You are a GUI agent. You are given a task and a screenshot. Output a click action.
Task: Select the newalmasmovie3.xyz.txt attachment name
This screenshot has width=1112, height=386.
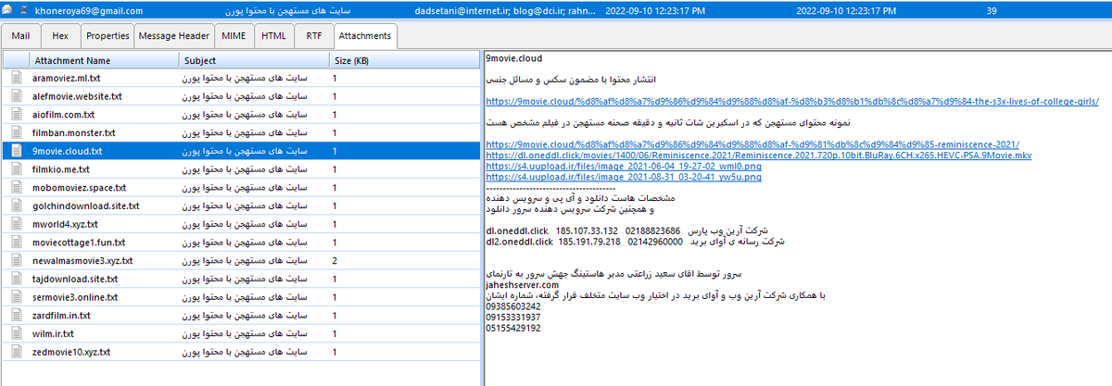click(x=82, y=261)
